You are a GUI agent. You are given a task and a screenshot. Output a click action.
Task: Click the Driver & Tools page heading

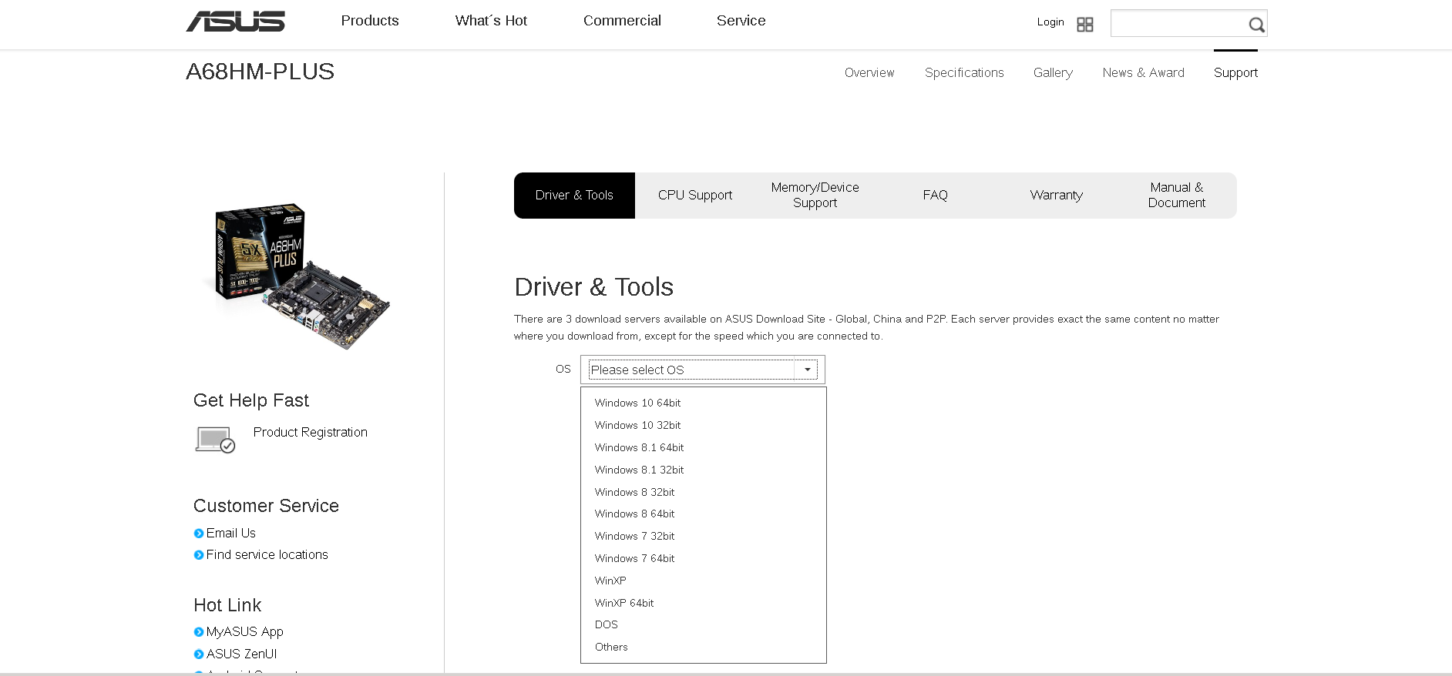coord(593,287)
